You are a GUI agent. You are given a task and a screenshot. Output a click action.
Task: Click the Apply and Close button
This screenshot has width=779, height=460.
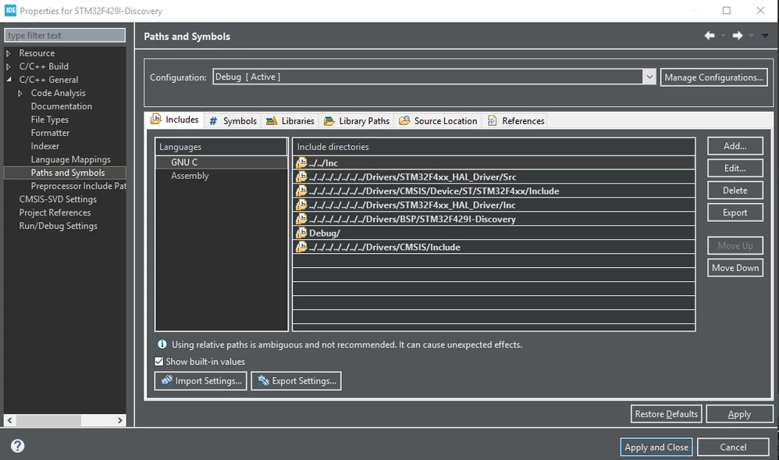[656, 447]
